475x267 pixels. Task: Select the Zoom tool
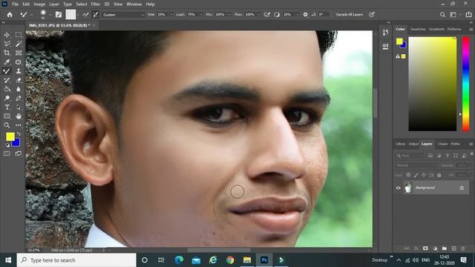point(7,125)
